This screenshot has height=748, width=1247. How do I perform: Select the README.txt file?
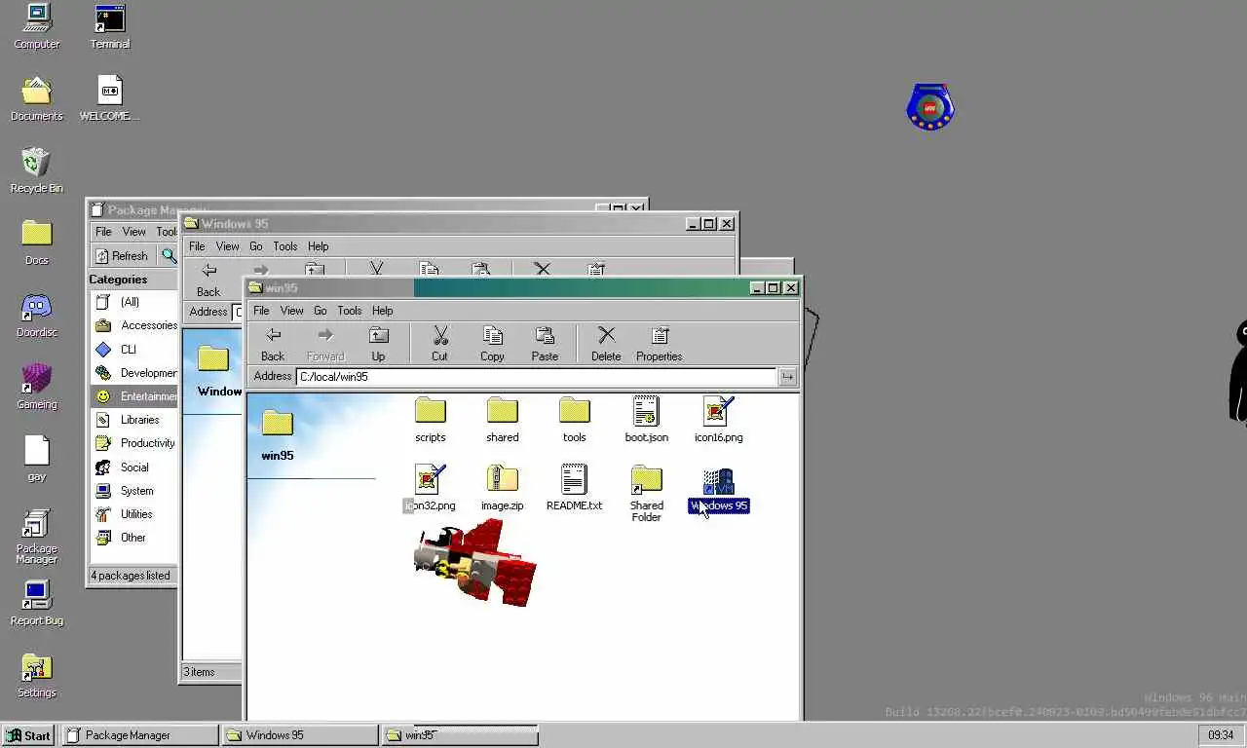click(x=574, y=489)
